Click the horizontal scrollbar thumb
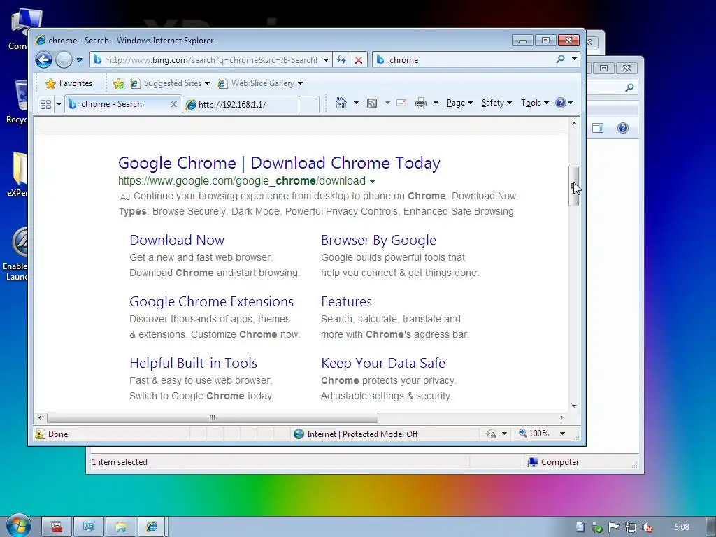 coord(213,417)
